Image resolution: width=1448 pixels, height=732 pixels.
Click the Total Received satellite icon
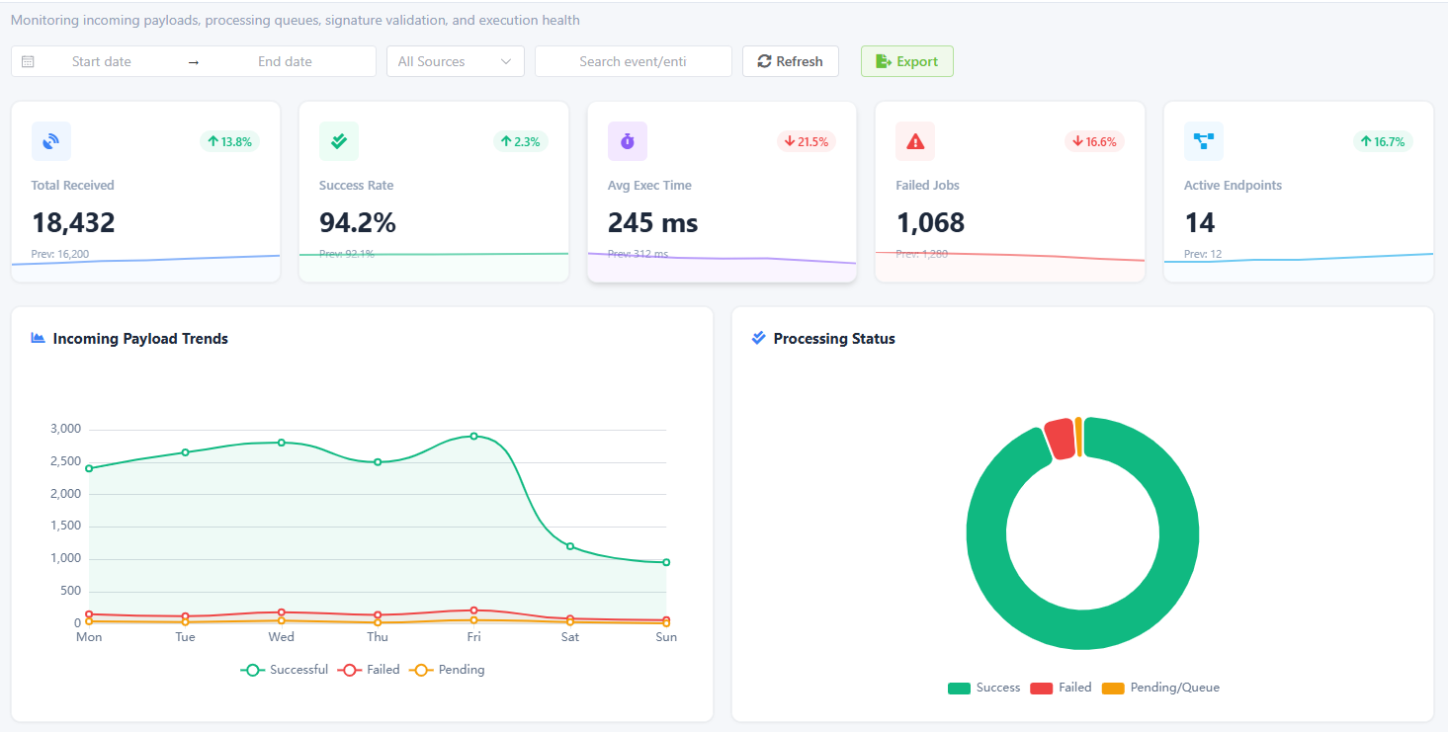pos(51,141)
